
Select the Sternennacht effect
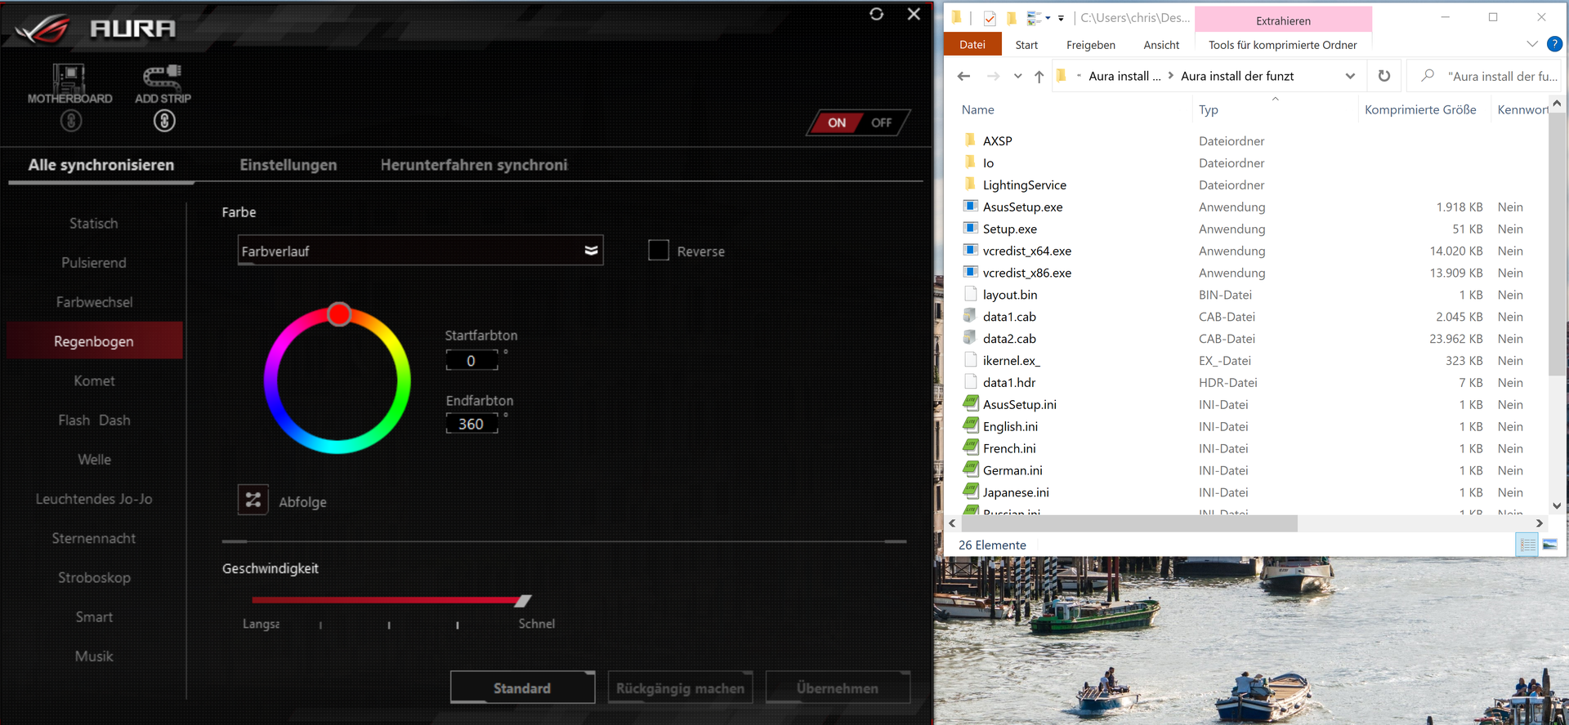(x=94, y=538)
